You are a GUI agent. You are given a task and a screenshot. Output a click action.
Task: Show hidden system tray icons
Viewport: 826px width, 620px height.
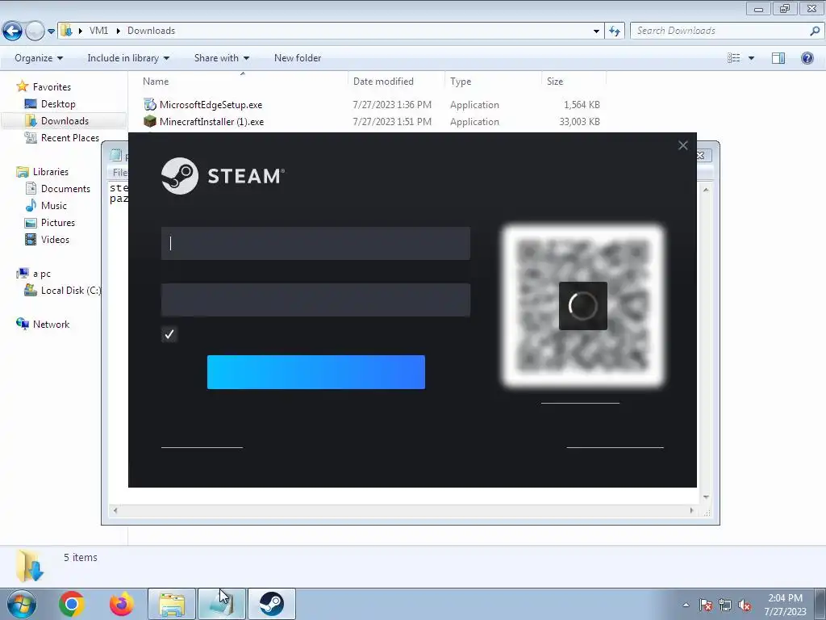(x=686, y=605)
